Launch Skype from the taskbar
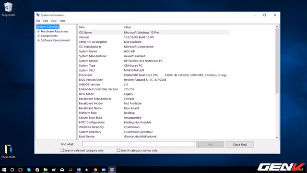This screenshot has height=173, width=307. 29,170
